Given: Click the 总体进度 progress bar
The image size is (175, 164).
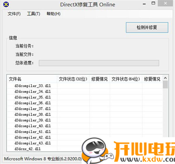Looking at the screenshot, I should [99, 63].
